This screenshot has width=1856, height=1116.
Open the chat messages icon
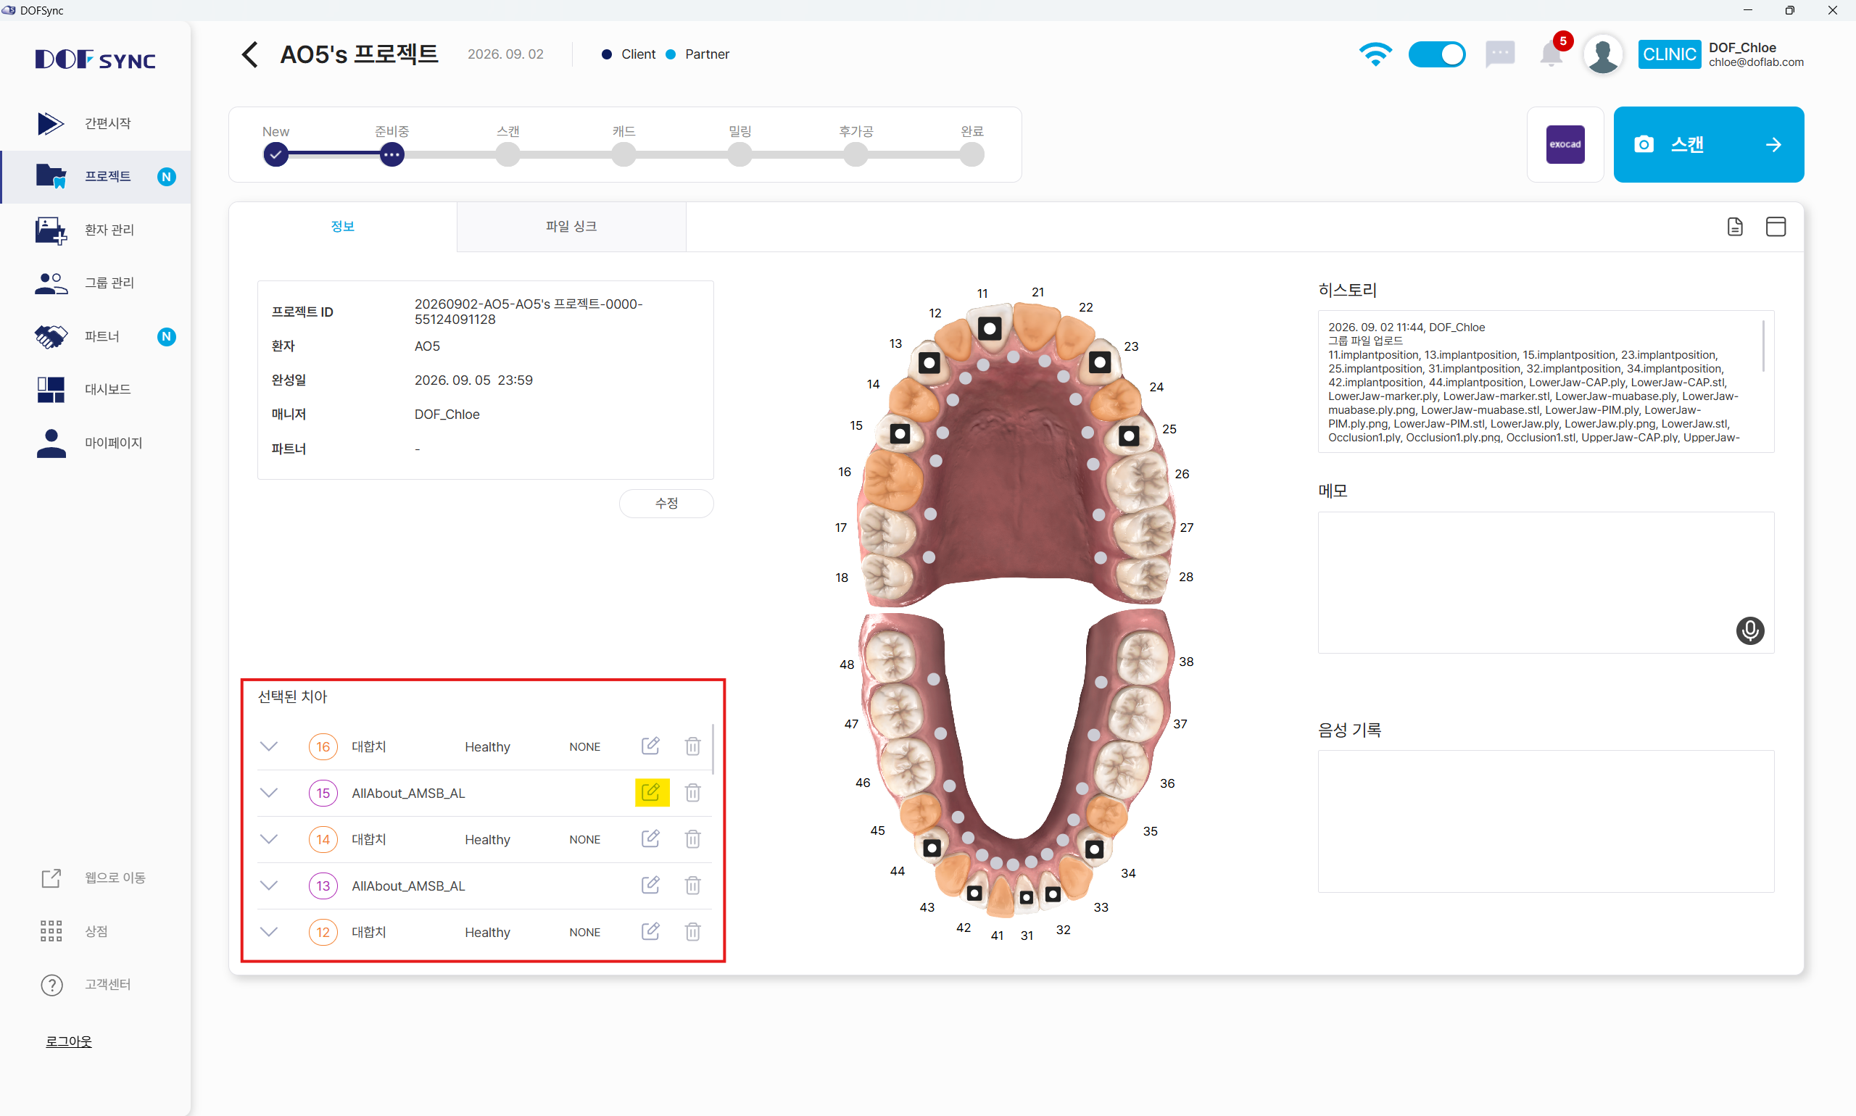[x=1499, y=54]
